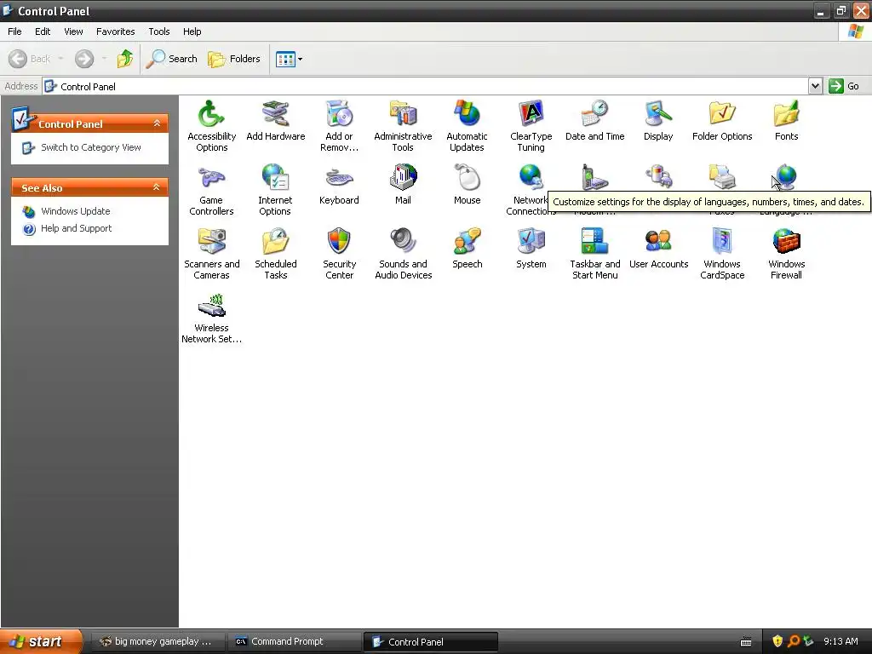This screenshot has width=872, height=654.
Task: Open the Forward button history arrow
Action: pos(104,59)
